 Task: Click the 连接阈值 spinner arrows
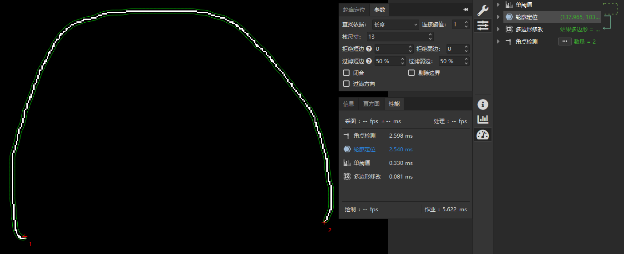tap(466, 25)
